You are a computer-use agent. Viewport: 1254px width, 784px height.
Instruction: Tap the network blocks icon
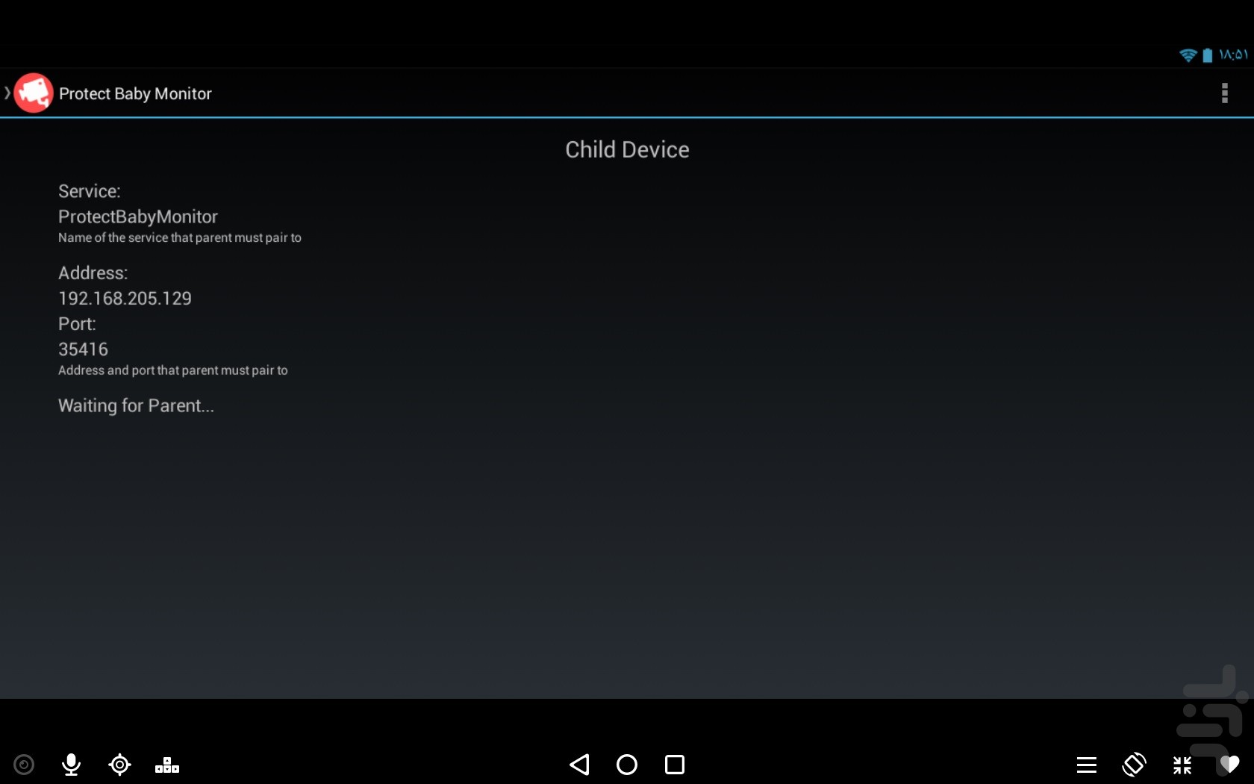click(x=167, y=765)
